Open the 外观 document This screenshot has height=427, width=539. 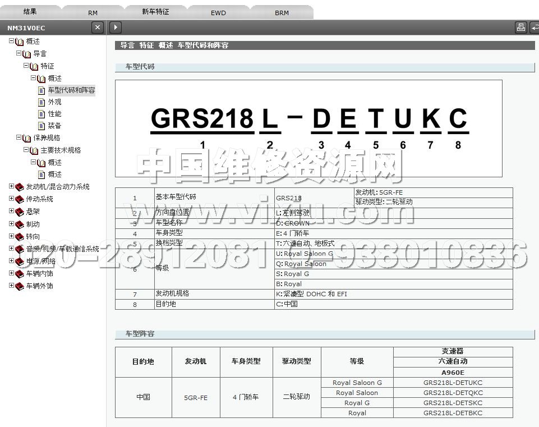point(54,102)
